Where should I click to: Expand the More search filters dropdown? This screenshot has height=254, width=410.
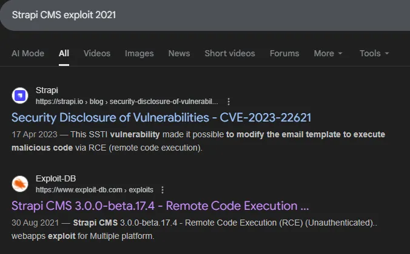328,53
